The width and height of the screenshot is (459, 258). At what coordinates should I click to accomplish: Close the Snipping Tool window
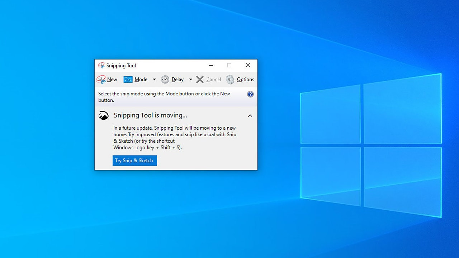click(x=248, y=65)
